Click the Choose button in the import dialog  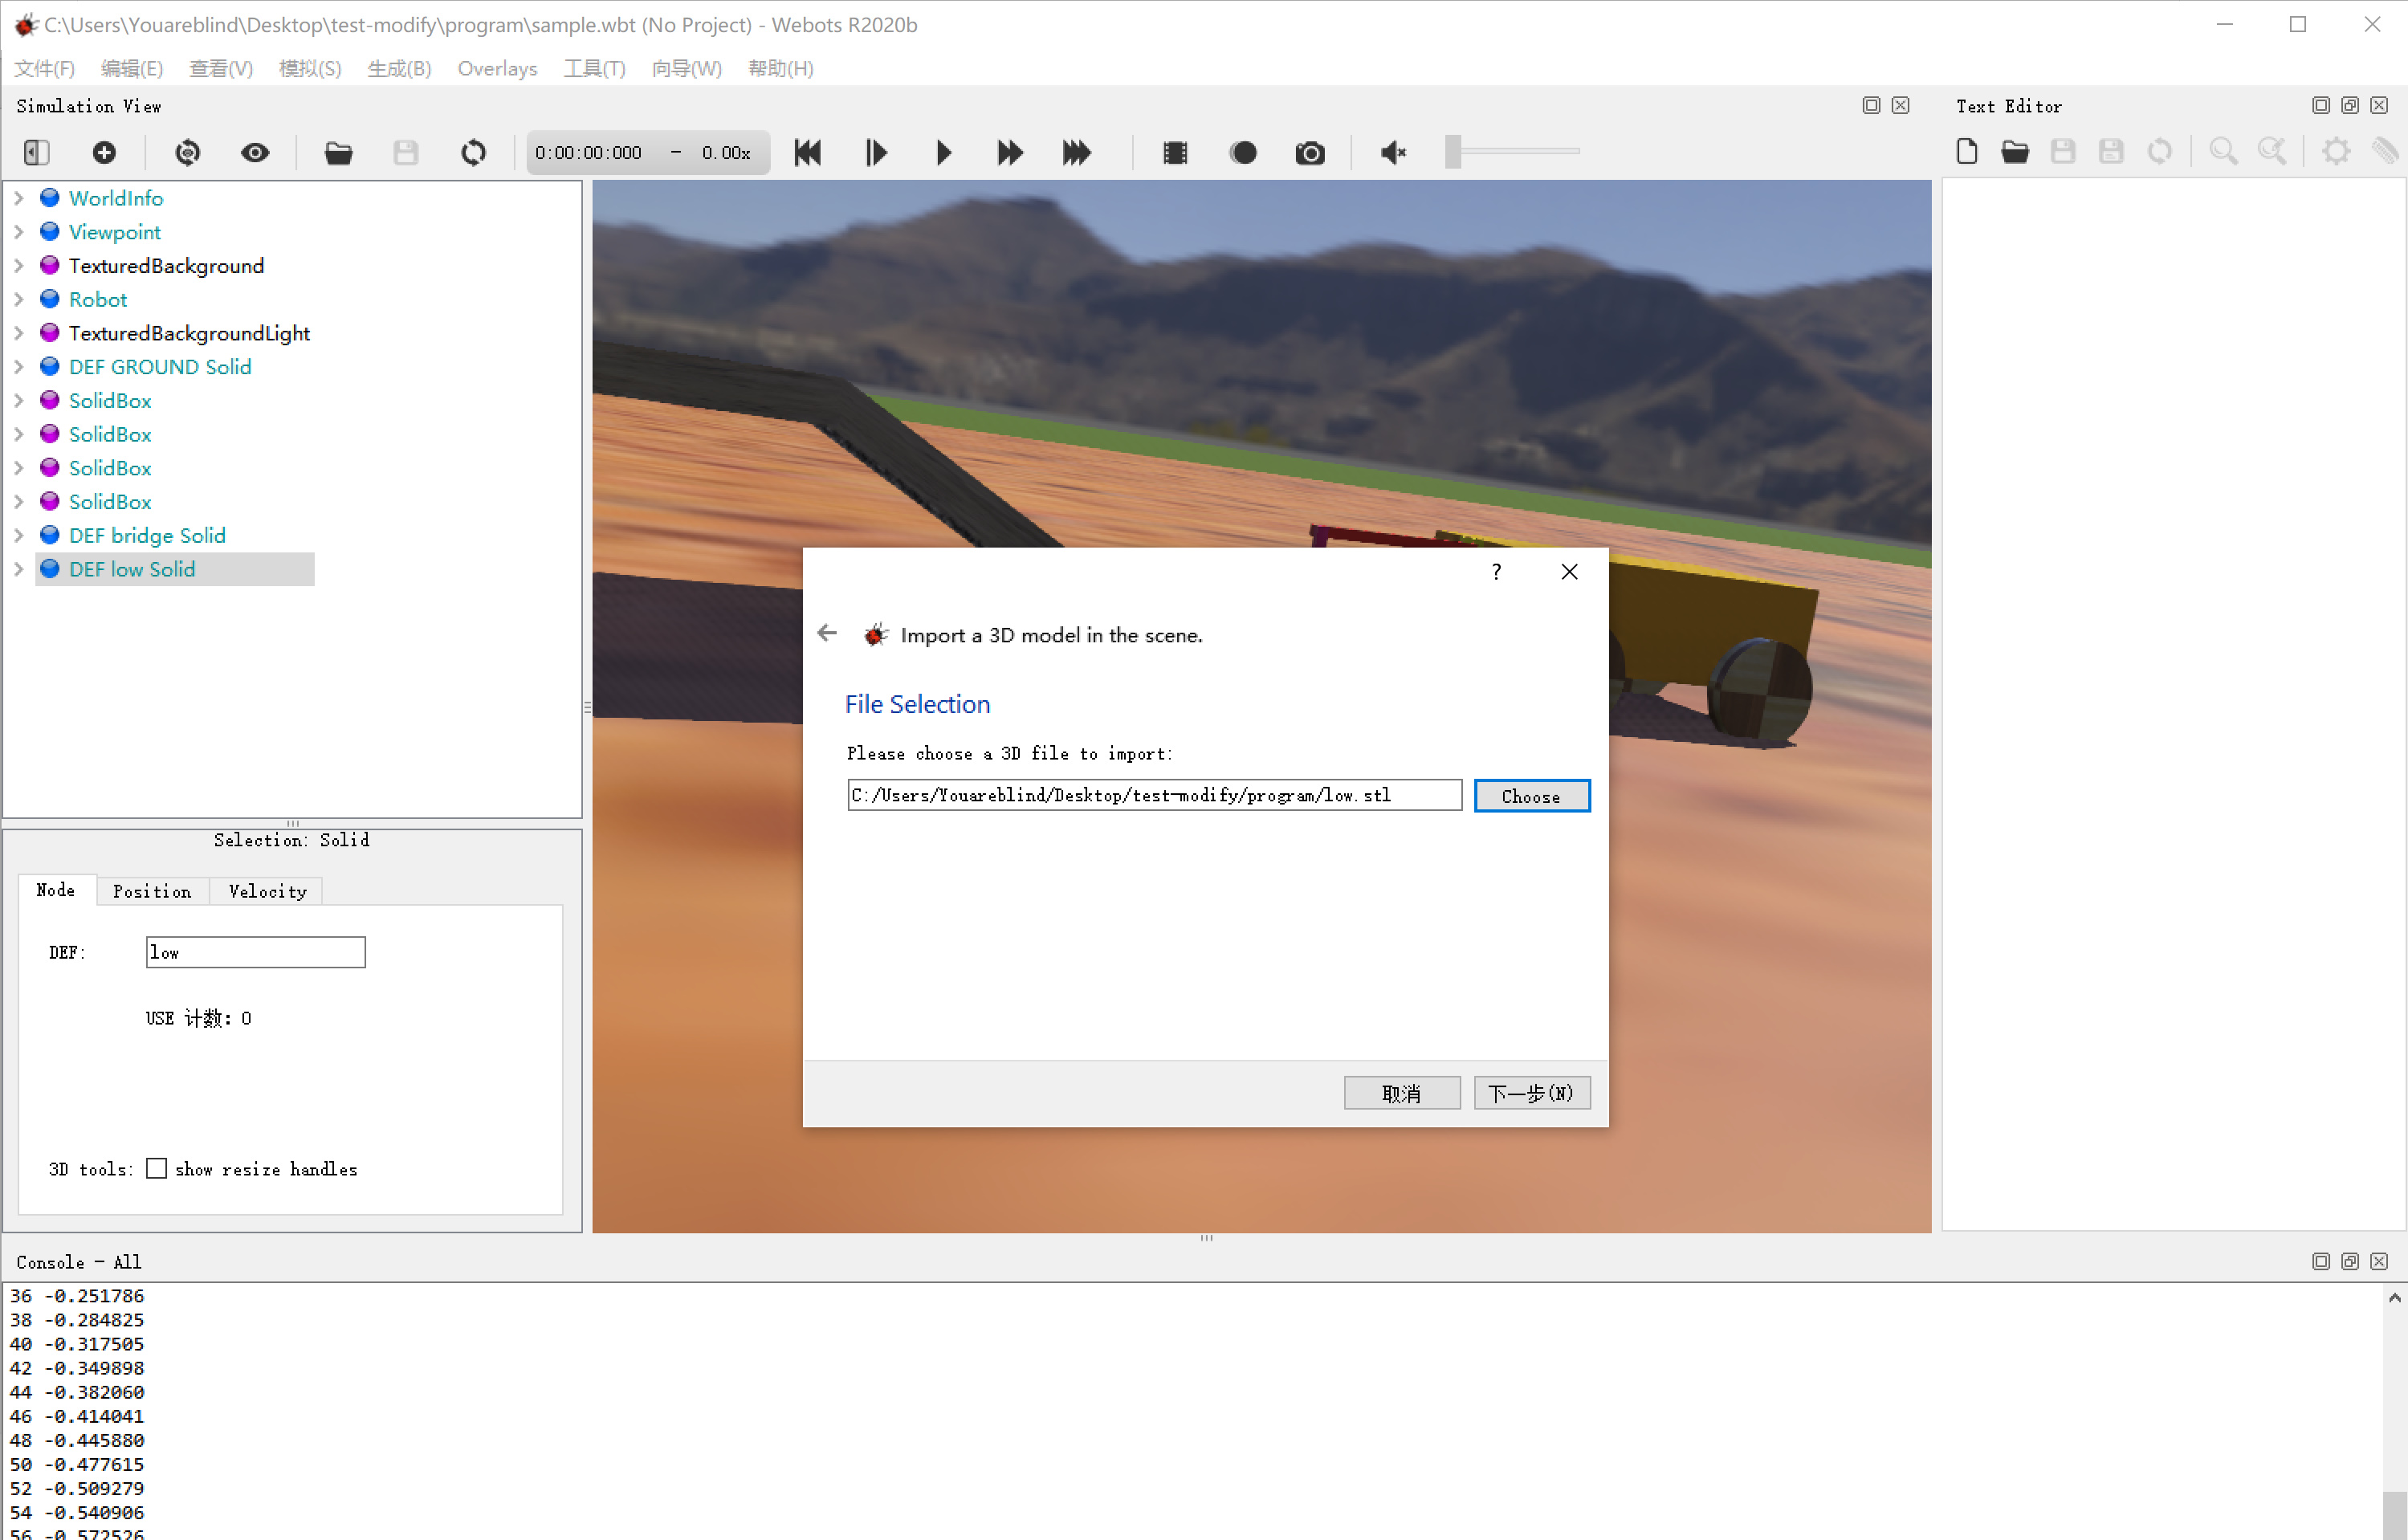click(1531, 795)
